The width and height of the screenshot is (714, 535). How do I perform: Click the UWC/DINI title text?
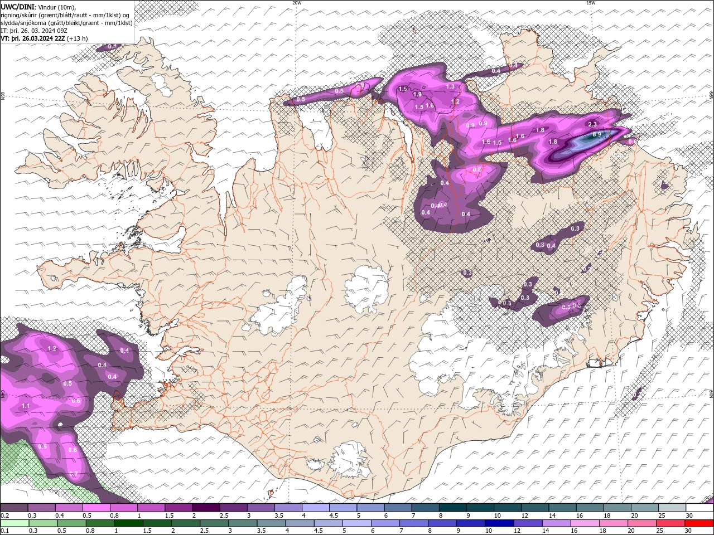[17, 6]
